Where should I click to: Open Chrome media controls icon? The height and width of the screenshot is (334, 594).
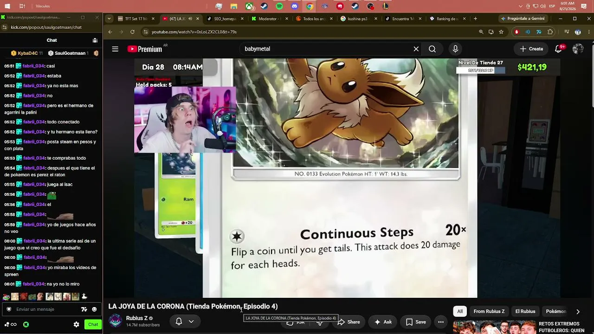pos(567,32)
